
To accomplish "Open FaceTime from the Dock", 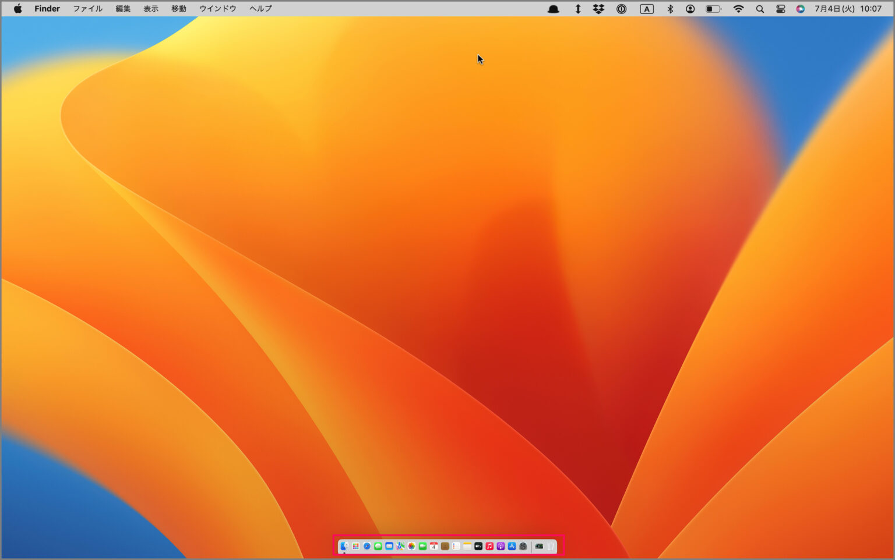I will pyautogui.click(x=422, y=546).
